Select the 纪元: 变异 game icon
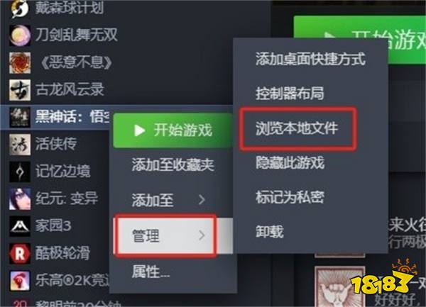Image resolution: width=426 pixels, height=307 pixels. [x=20, y=199]
